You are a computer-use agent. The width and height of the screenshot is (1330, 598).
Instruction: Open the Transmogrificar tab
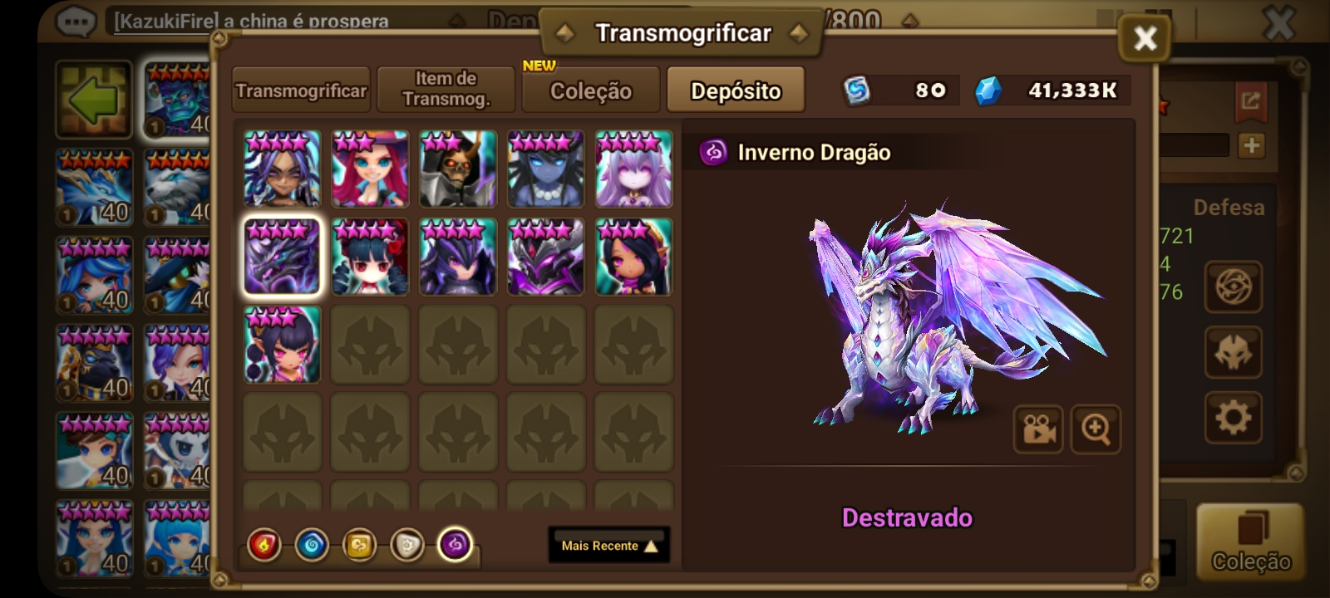tap(301, 90)
